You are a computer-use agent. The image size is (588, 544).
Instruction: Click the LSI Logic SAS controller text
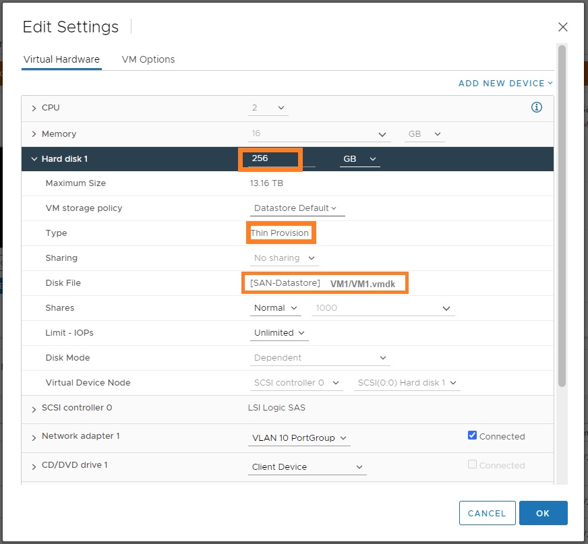[x=276, y=408]
